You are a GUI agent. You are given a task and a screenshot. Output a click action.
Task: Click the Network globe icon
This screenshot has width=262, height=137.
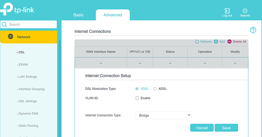coord(11,37)
